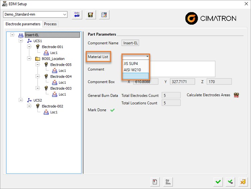Close the EDM Setup dialog
The image size is (251, 189).
[x=246, y=4]
